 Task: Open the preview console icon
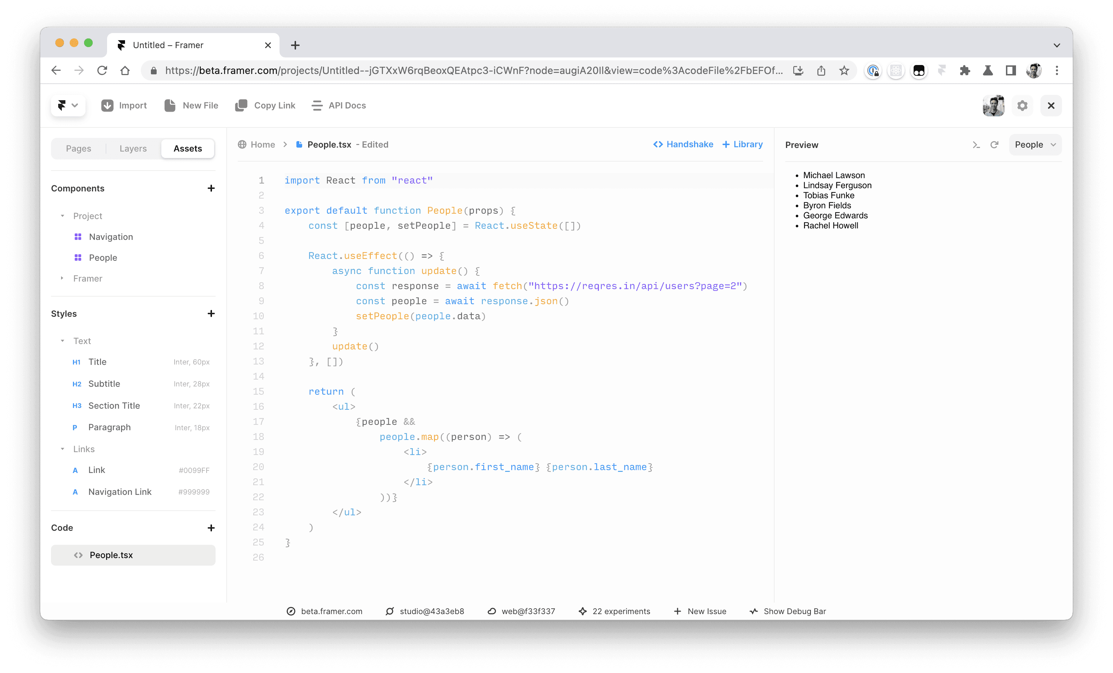pos(976,144)
